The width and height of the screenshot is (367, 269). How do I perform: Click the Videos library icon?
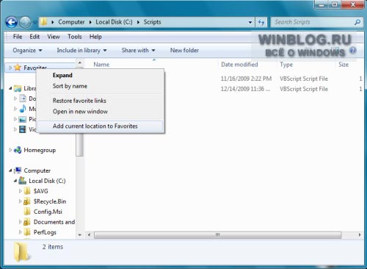tap(23, 129)
